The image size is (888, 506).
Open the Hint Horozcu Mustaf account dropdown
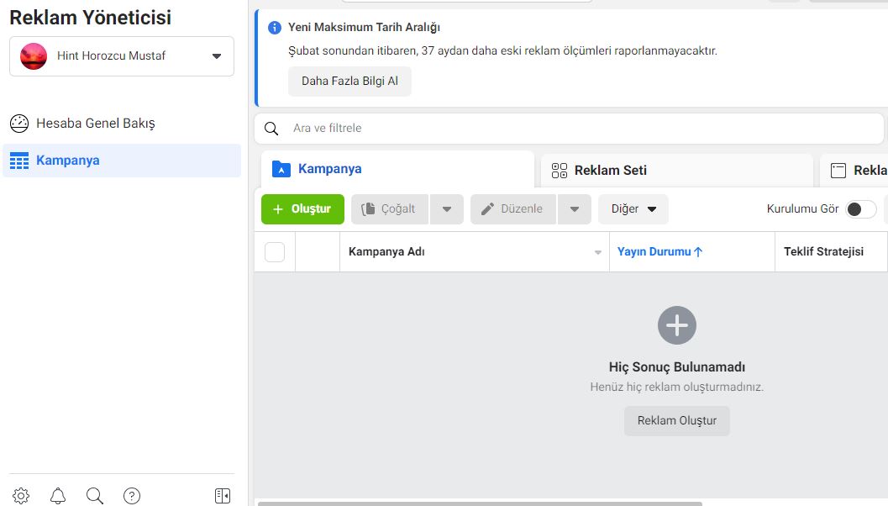[x=122, y=56]
